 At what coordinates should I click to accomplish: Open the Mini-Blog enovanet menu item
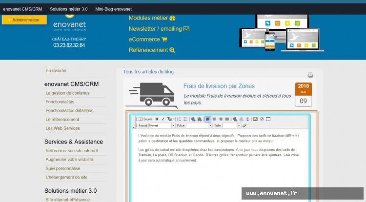pos(113,9)
